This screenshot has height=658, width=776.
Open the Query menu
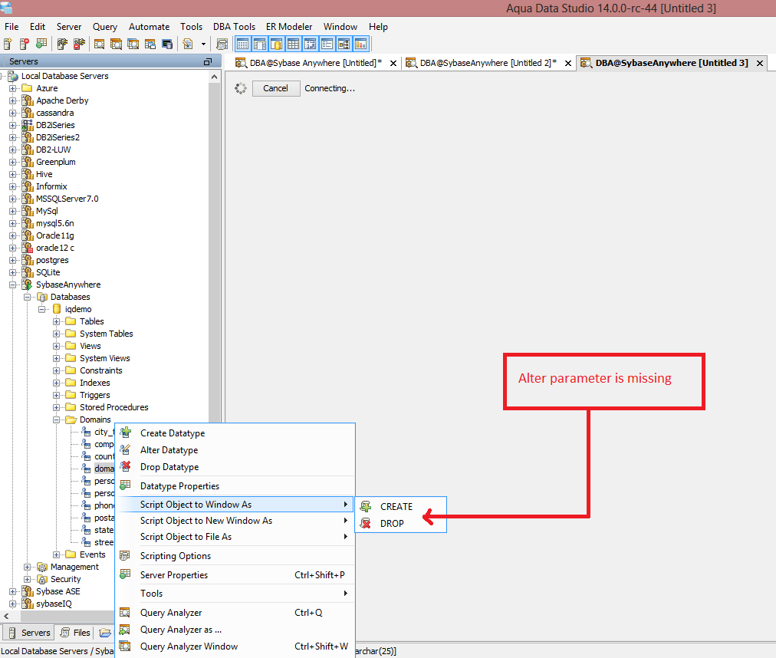coord(105,27)
